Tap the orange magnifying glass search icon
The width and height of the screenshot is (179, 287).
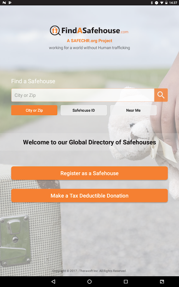coord(161,95)
